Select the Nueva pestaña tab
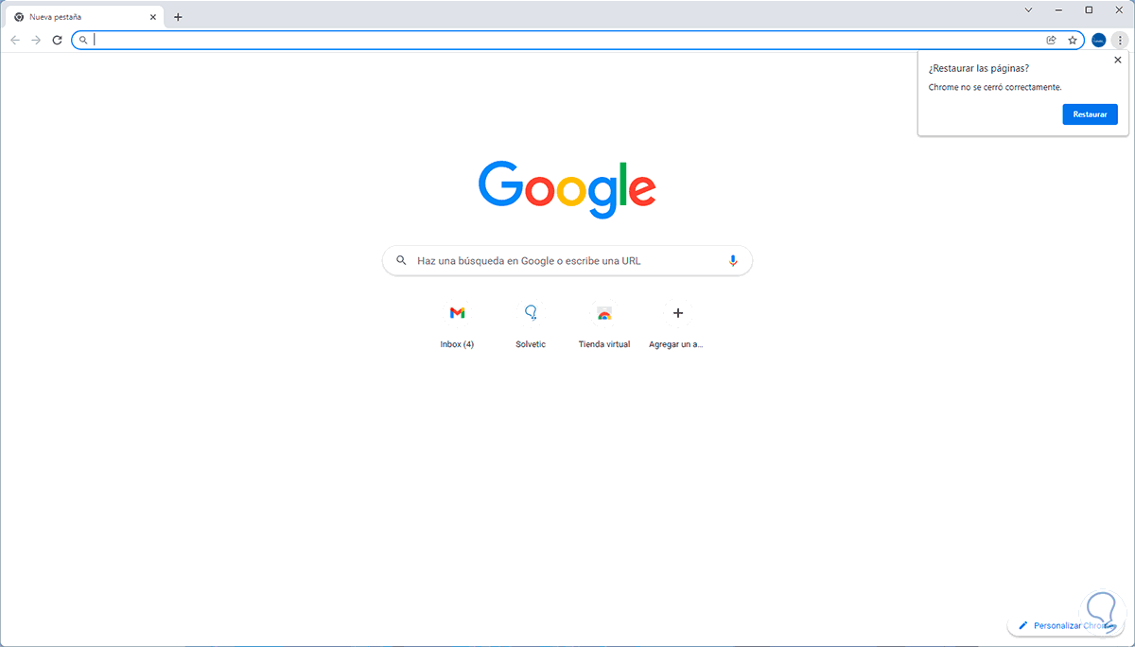This screenshot has width=1135, height=647. (x=85, y=17)
